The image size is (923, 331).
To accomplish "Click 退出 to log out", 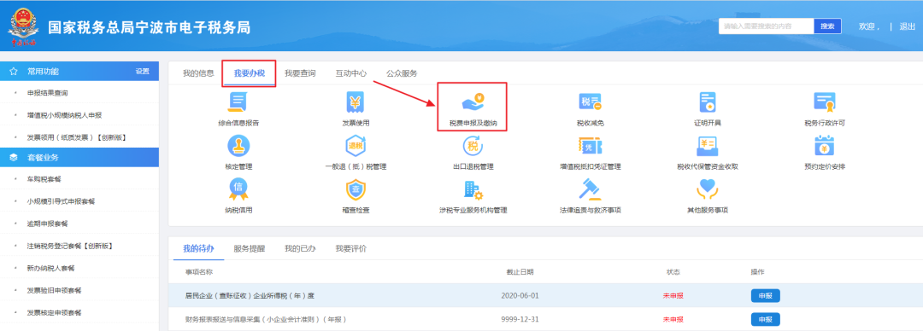I will tap(907, 26).
